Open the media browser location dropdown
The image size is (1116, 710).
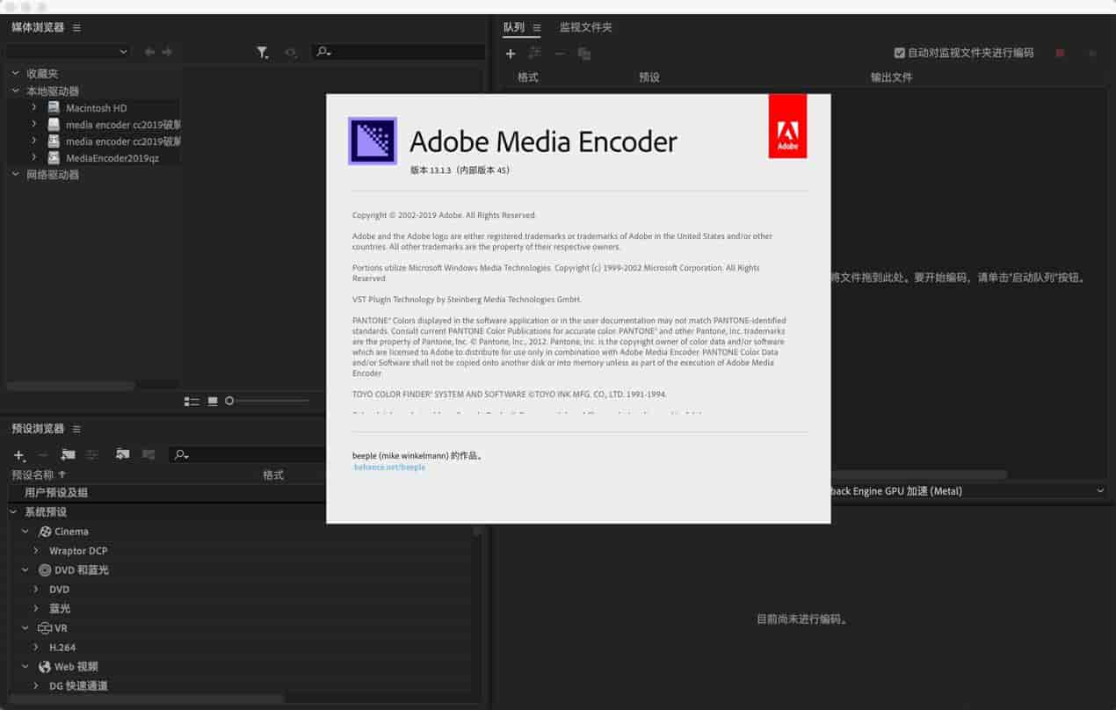click(x=69, y=53)
